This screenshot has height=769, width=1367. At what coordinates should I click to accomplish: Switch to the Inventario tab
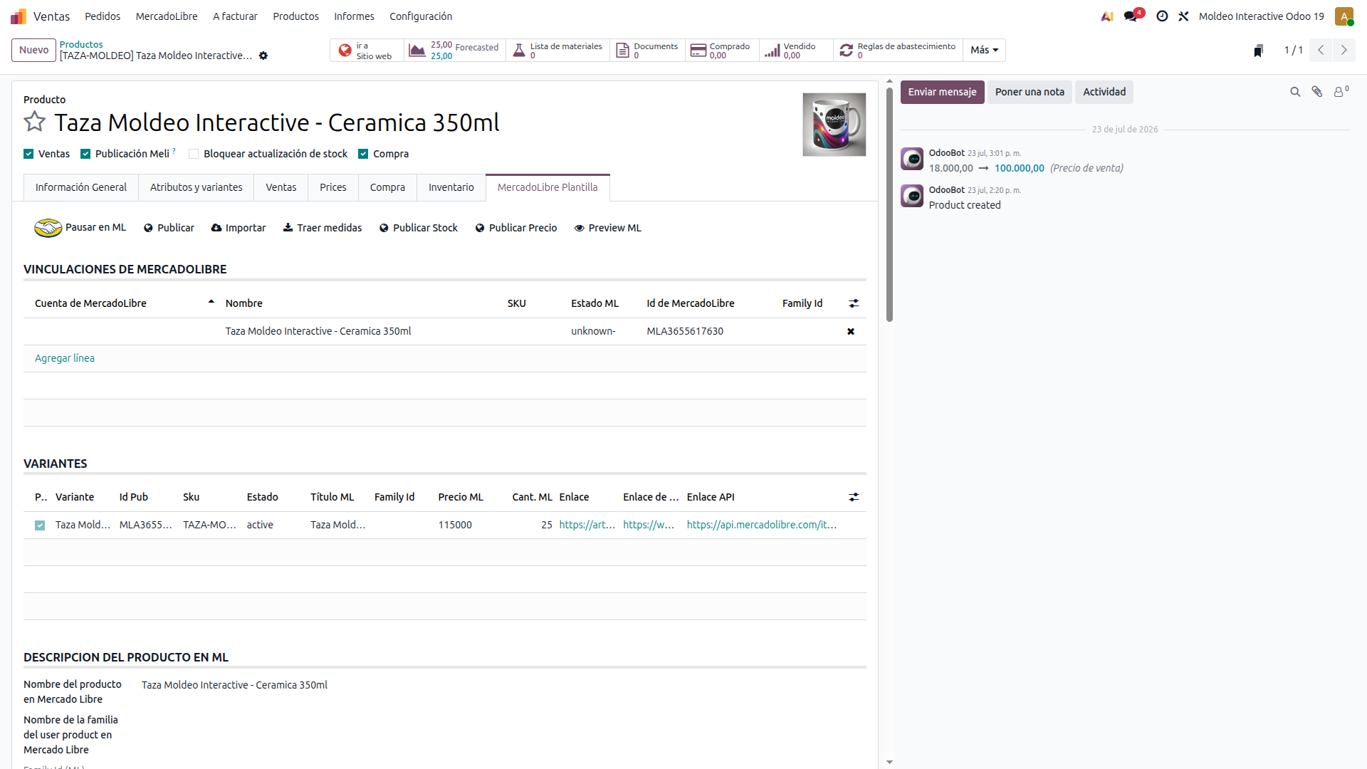(451, 187)
